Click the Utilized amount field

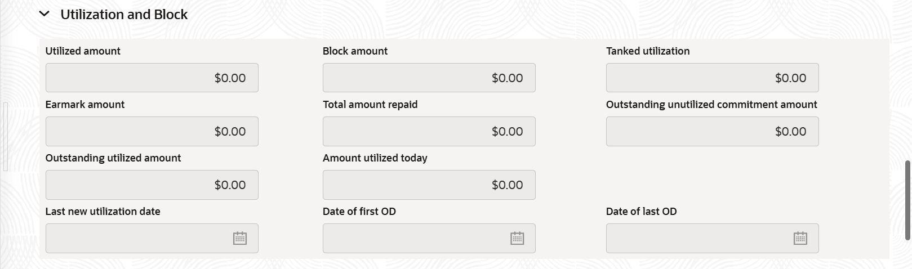(152, 78)
